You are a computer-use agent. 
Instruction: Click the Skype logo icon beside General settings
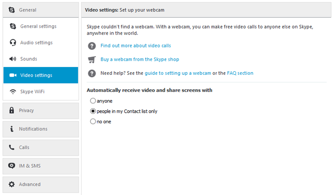click(x=13, y=26)
